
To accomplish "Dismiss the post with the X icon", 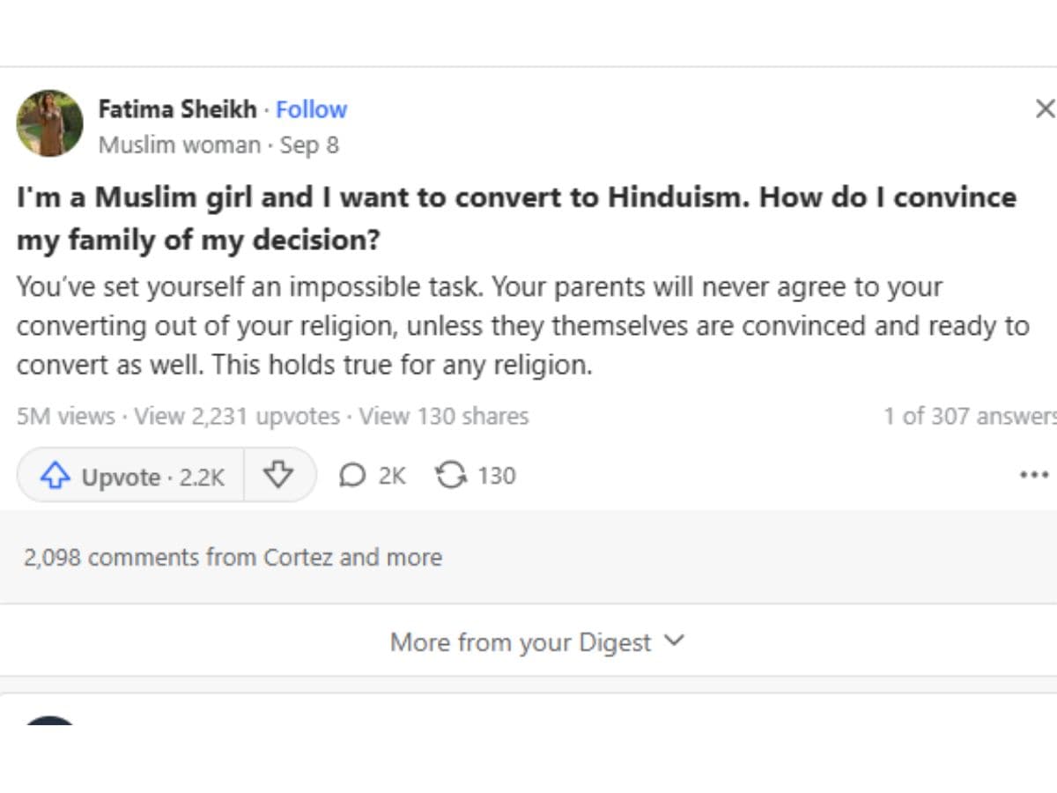I will [x=1045, y=109].
